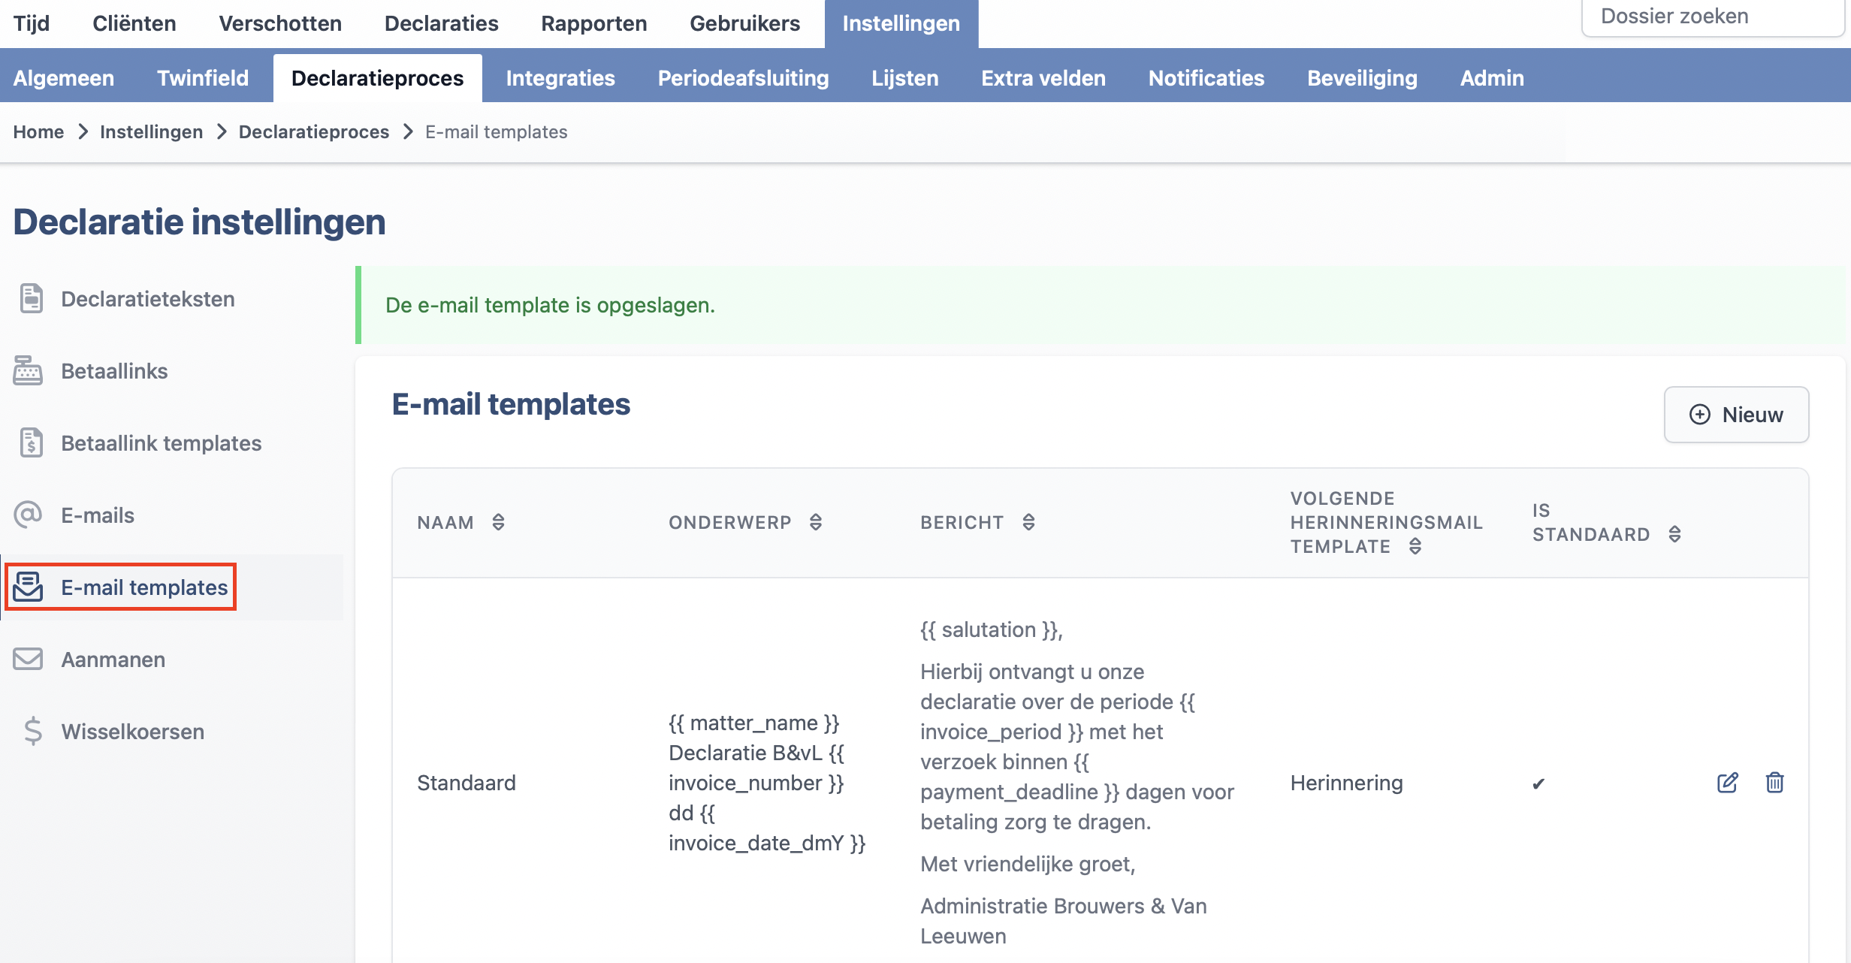Open the Tijd main menu
1851x963 pixels.
pyautogui.click(x=32, y=23)
